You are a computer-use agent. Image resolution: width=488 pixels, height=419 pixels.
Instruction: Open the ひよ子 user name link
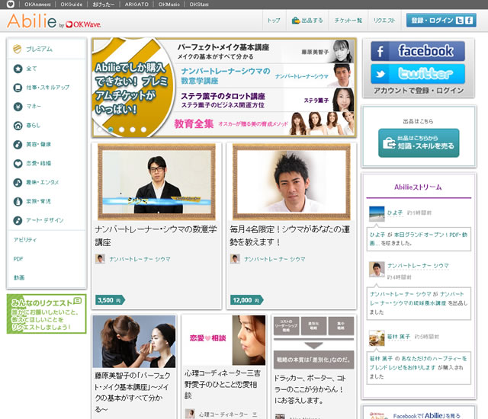tap(395, 213)
